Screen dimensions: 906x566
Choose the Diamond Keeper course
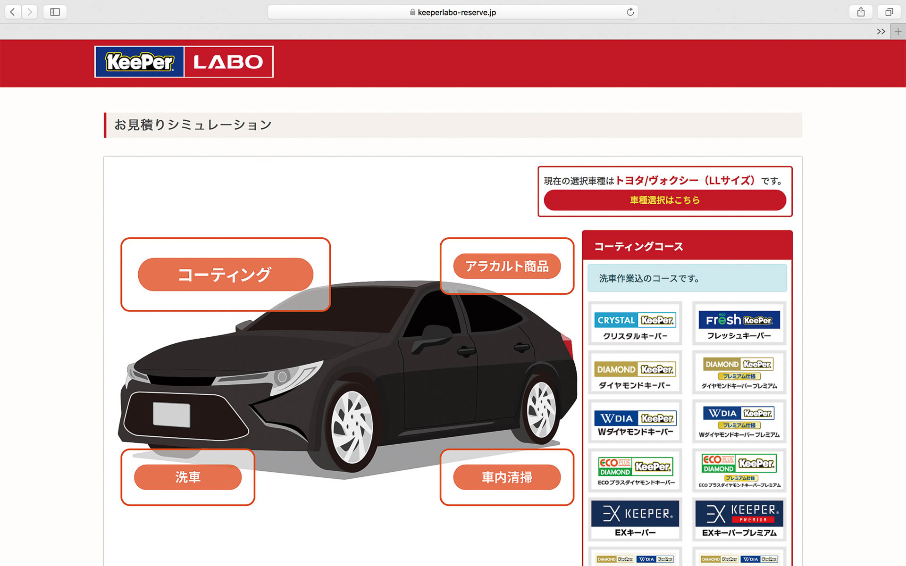tap(635, 373)
